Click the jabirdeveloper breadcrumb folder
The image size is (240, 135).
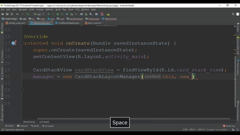tap(75, 19)
